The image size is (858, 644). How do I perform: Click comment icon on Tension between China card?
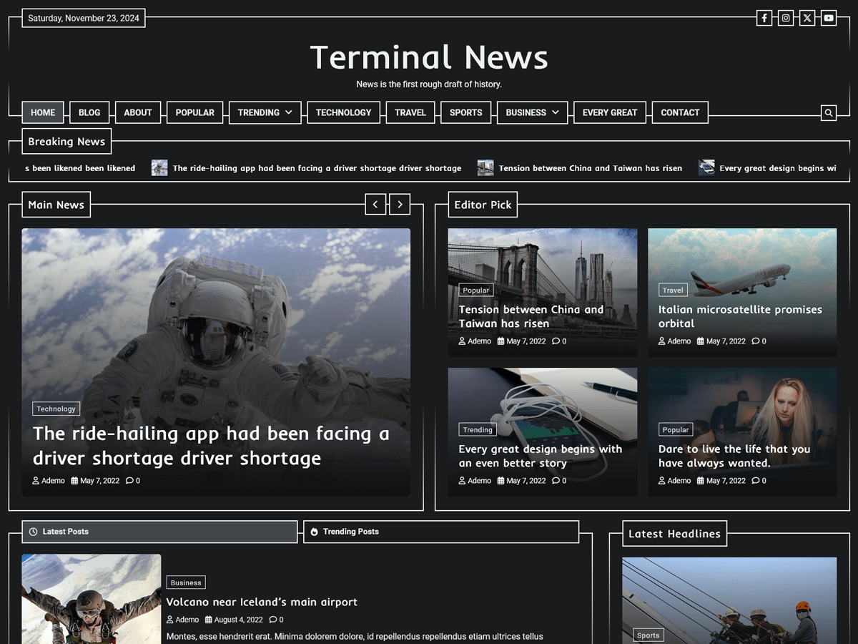pos(556,341)
